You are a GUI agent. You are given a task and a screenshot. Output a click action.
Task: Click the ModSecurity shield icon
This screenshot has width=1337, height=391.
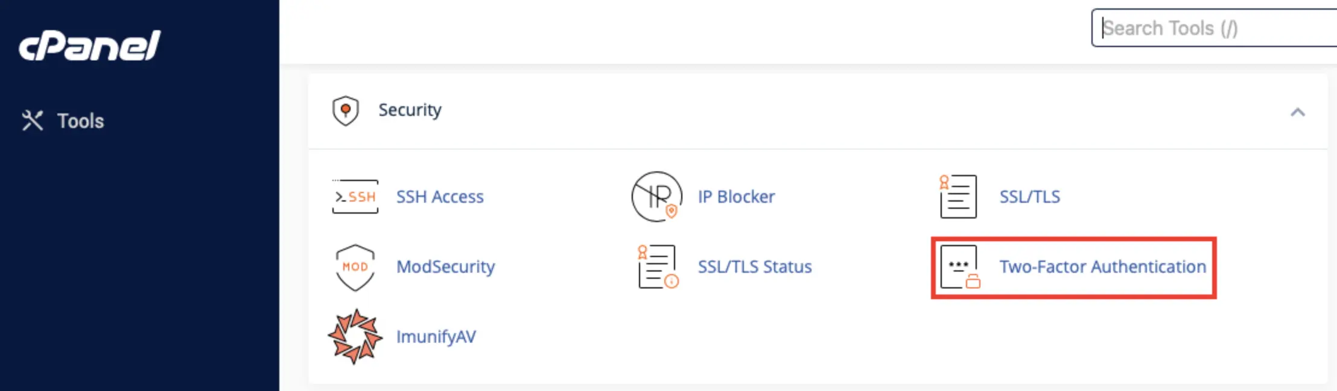[355, 267]
